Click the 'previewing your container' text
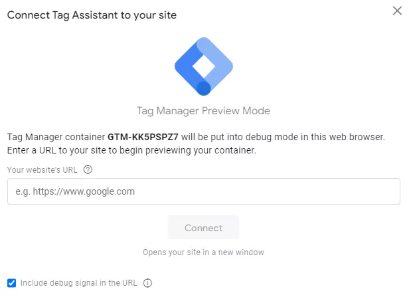Screen dimensions: 409x295 tap(201, 150)
